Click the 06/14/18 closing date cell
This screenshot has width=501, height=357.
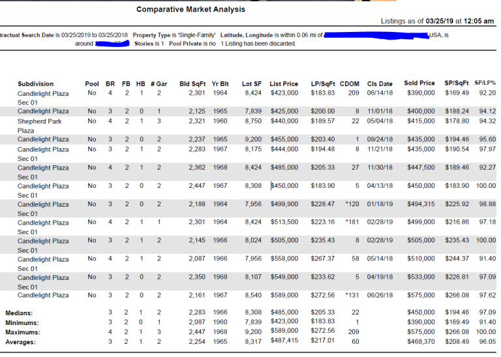tap(380, 93)
